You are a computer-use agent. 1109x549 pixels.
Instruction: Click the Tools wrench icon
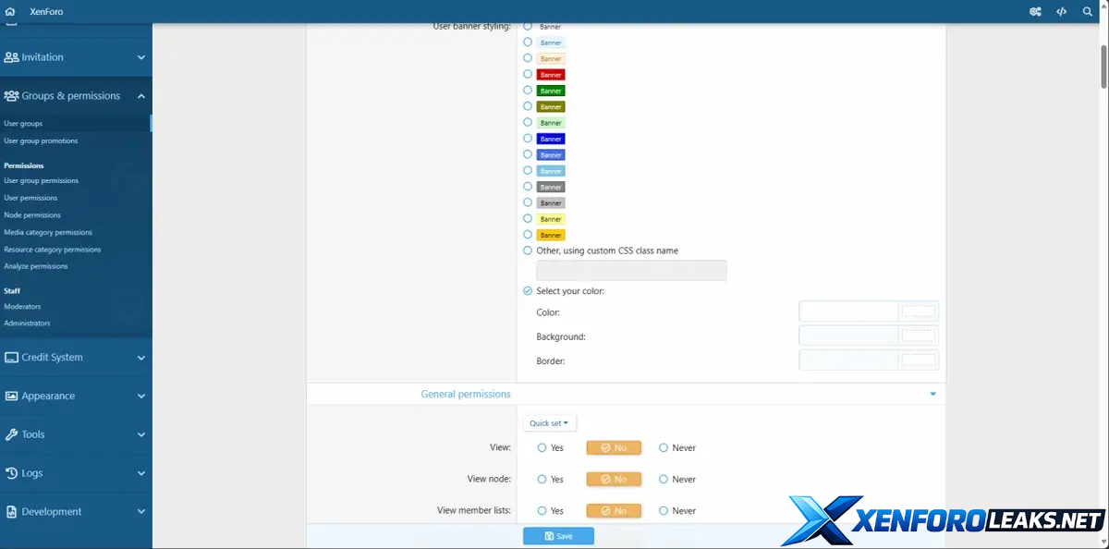coord(11,434)
